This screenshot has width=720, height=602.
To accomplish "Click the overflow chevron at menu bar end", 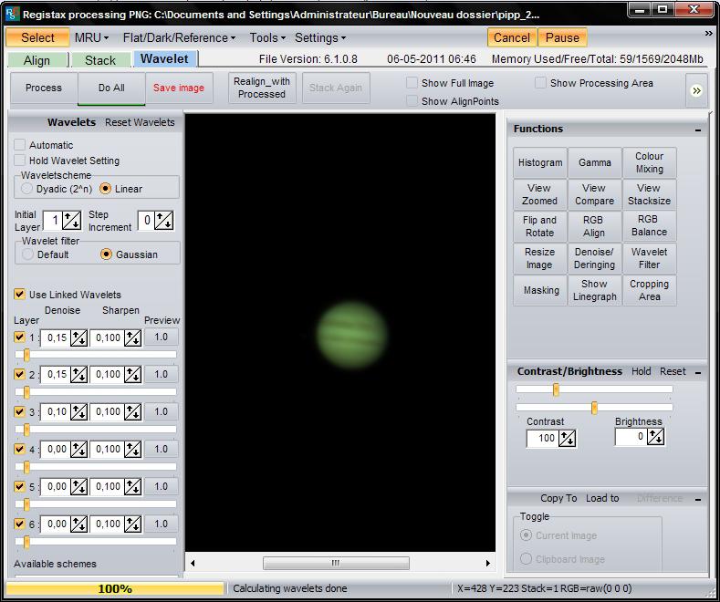I will pyautogui.click(x=708, y=34).
